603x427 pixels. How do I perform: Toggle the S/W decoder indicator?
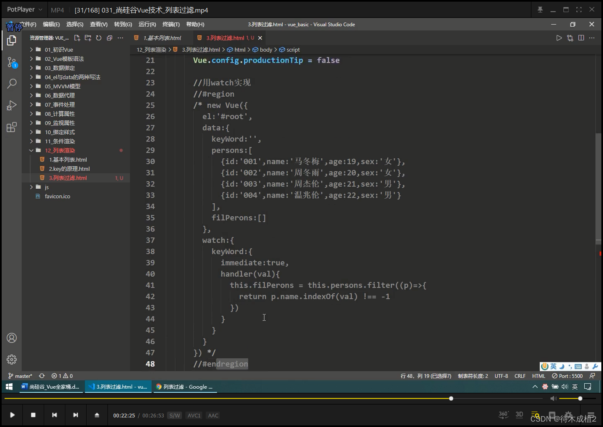coord(174,415)
